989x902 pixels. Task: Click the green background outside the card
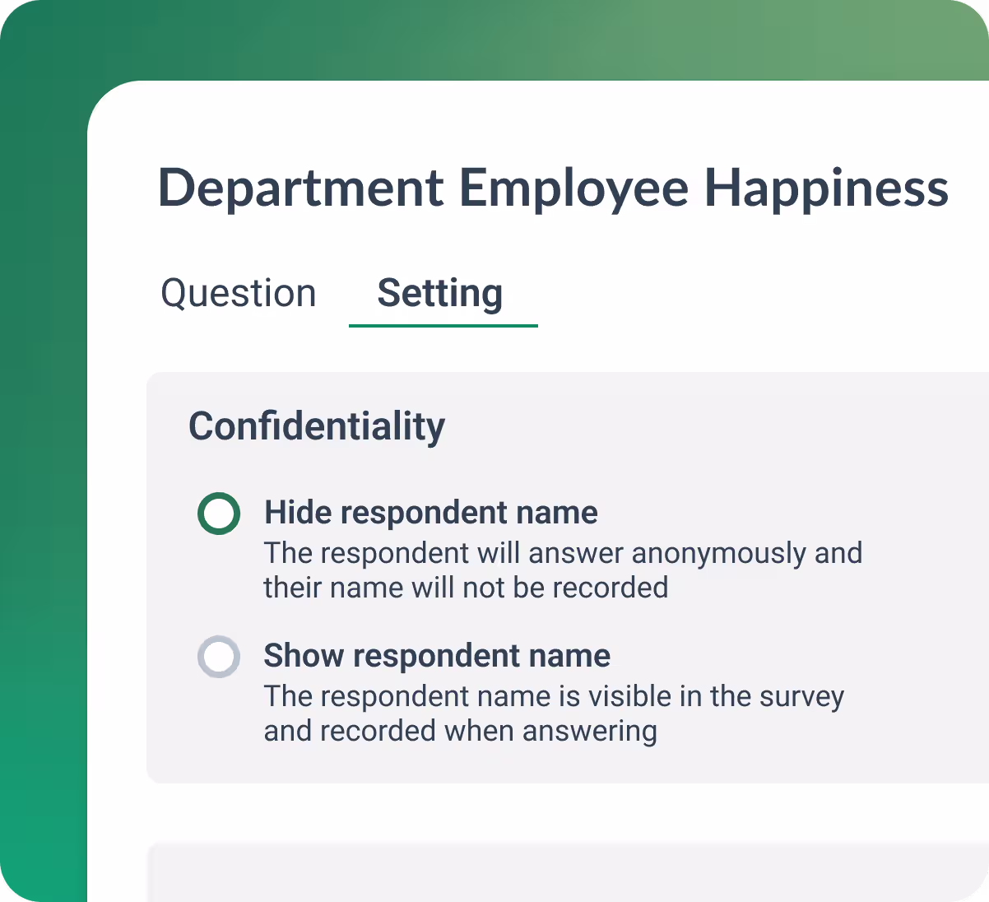tap(41, 494)
